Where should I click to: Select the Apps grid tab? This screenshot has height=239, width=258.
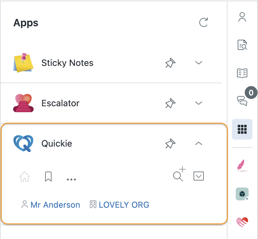[x=242, y=129]
